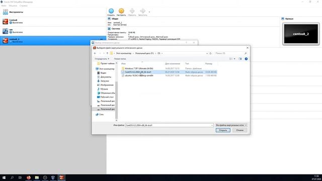Viewport: 322px width, 181px height.
Task: Open Музыка in the navigation pane
Action: pyautogui.click(x=103, y=89)
